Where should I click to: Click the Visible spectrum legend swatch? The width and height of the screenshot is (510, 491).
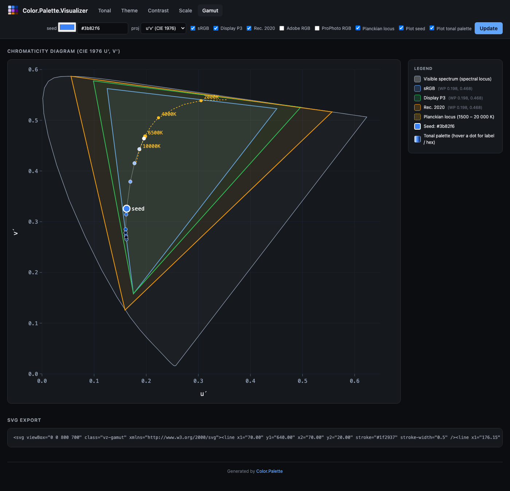point(417,79)
